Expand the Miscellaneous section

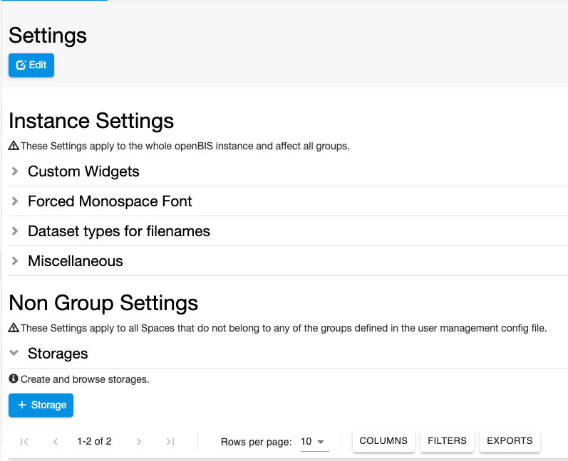point(15,261)
